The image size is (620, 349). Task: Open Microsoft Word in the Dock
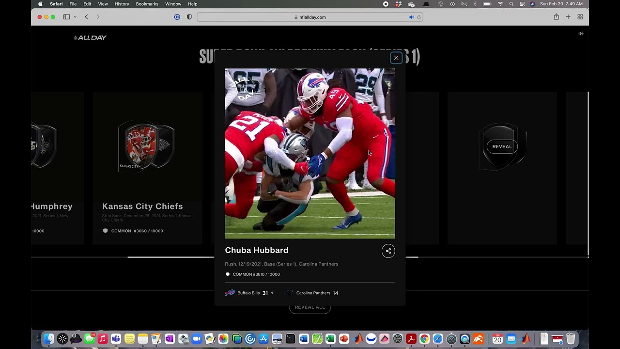tap(304, 339)
